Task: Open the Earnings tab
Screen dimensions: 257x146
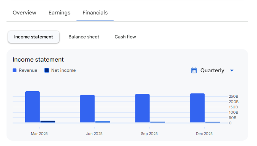Action: coord(59,13)
